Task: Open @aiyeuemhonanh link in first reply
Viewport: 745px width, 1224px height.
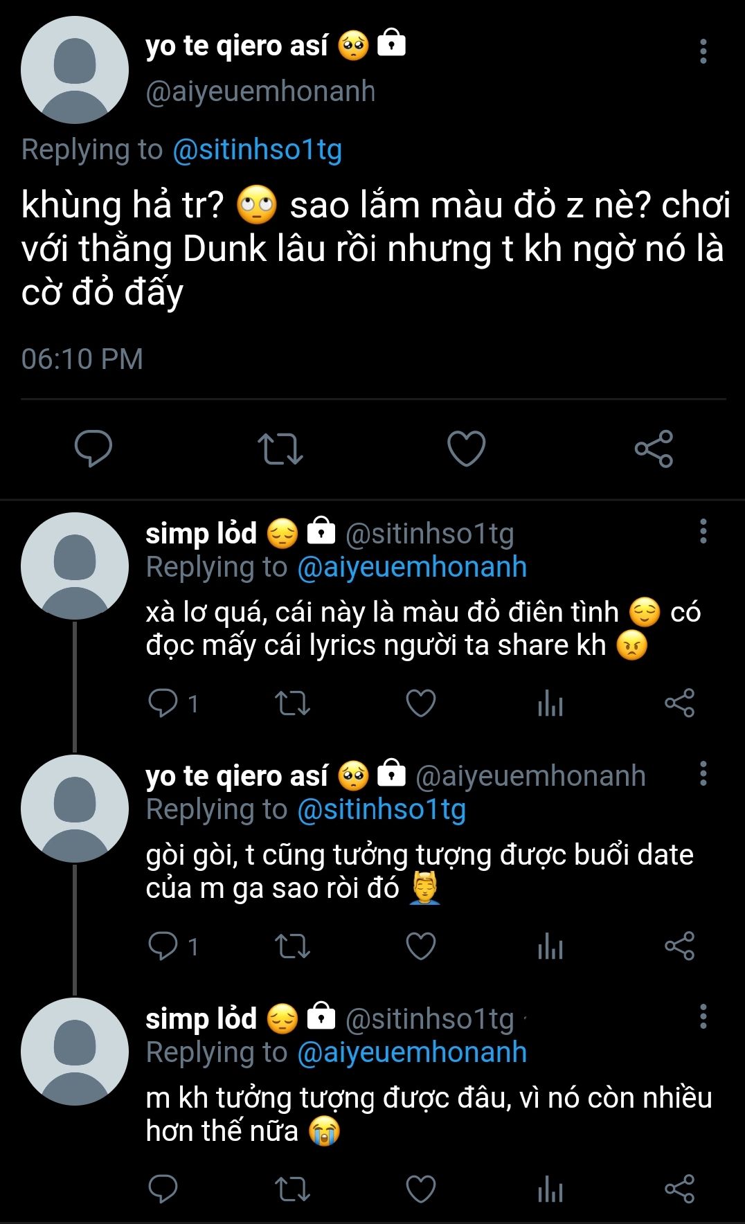Action: point(412,567)
